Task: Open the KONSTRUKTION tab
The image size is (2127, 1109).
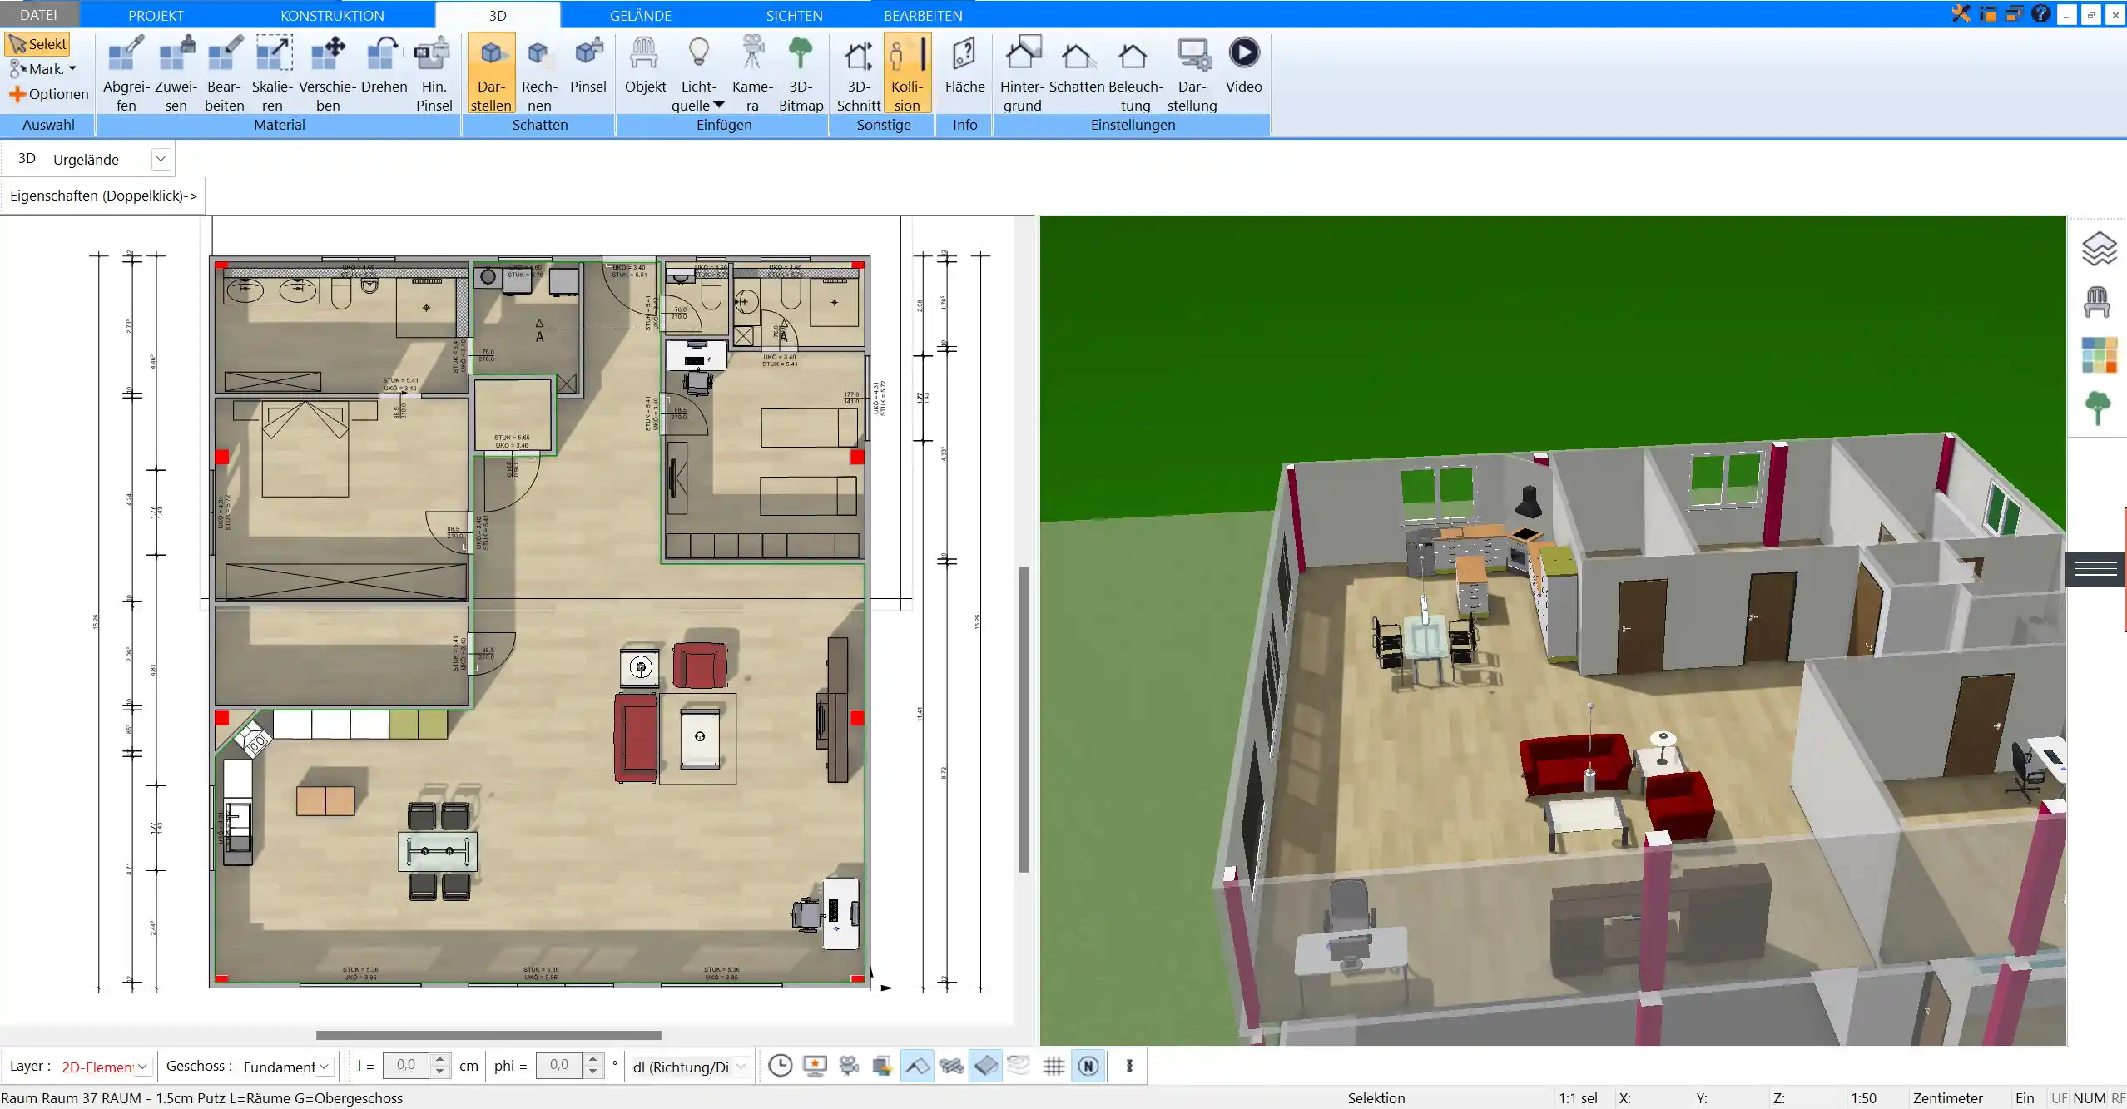Action: coord(332,15)
